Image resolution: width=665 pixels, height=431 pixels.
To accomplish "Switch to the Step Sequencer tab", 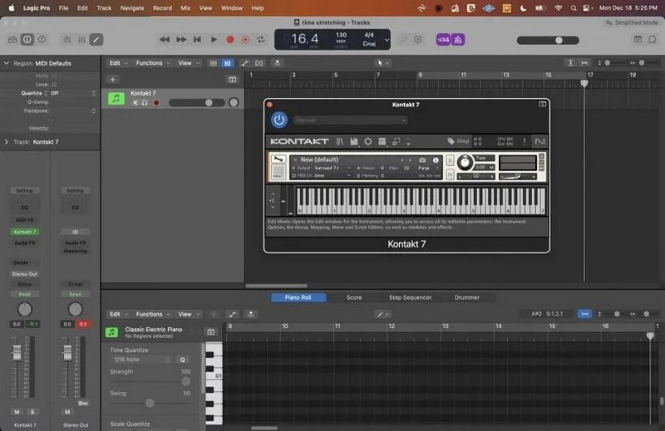I will (410, 297).
